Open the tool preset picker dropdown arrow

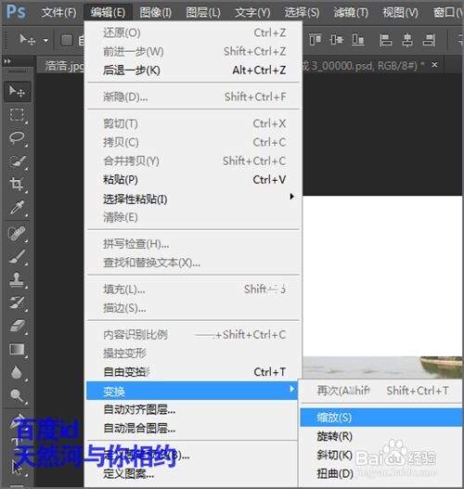45,41
